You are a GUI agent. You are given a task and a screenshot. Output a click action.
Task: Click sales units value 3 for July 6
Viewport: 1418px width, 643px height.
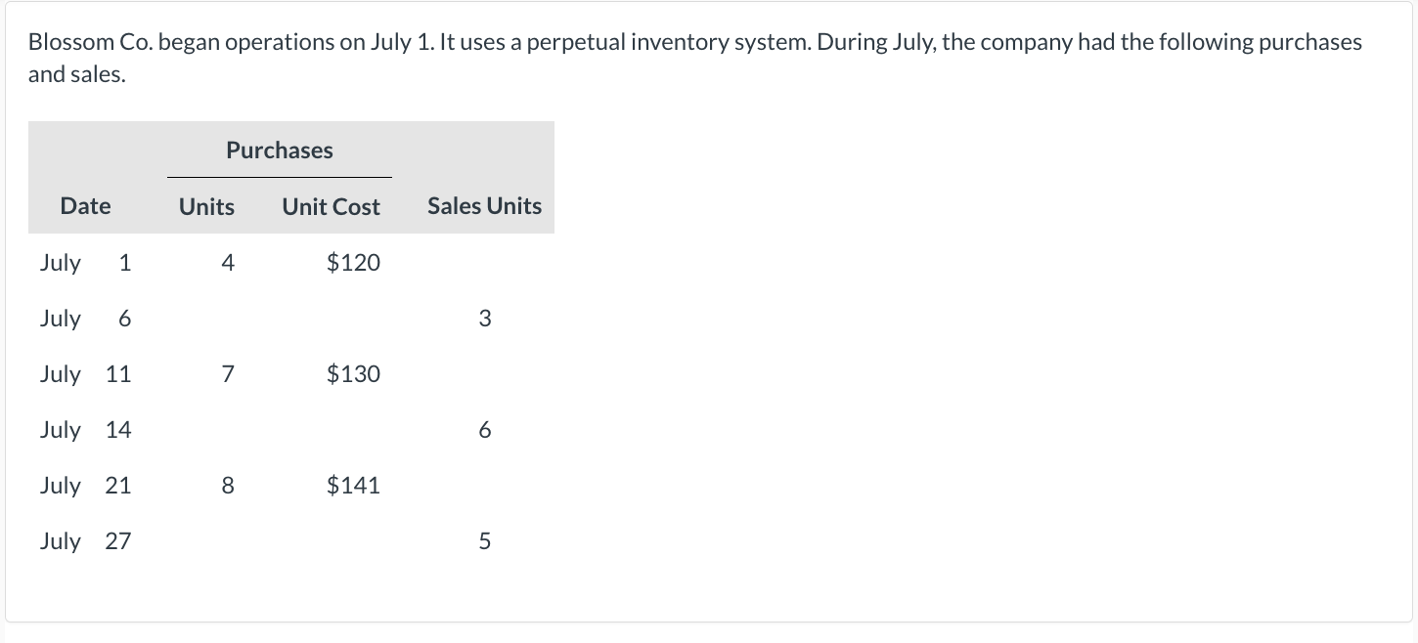[485, 319]
